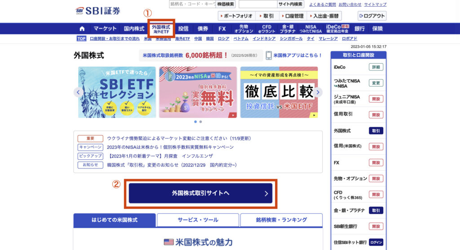Select 先物オプション in navigation bar

243,29
